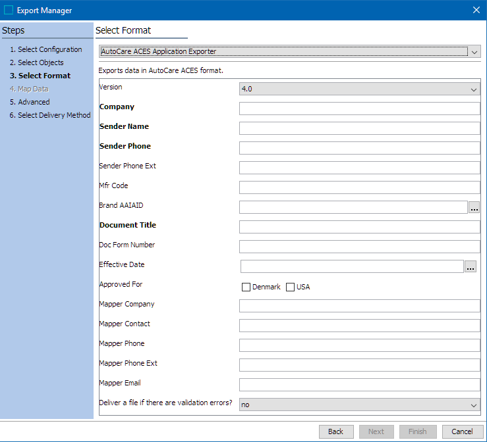The width and height of the screenshot is (487, 442).
Task: Focus the Mapper Phone Ext field
Action: [x=360, y=365]
